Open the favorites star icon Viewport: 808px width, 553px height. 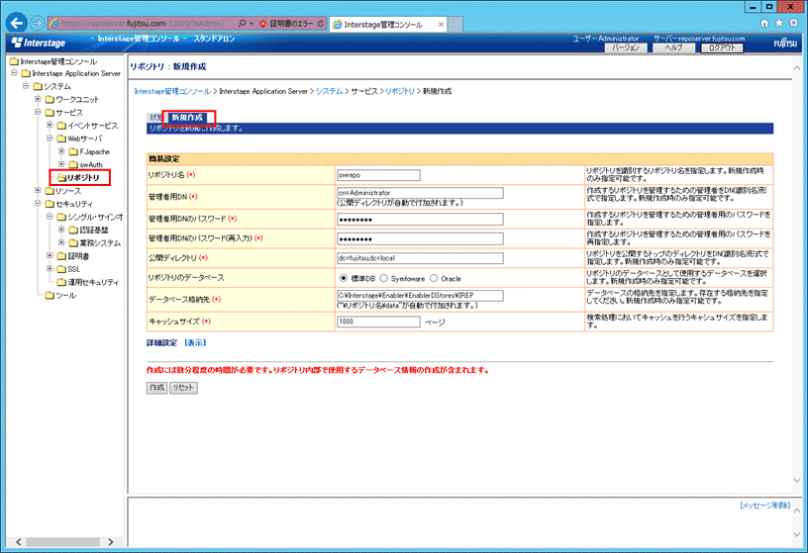[x=777, y=22]
